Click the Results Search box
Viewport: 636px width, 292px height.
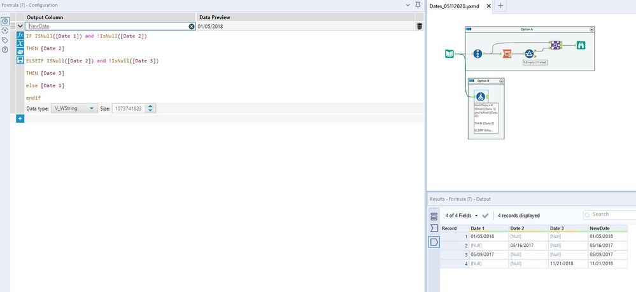pos(610,214)
